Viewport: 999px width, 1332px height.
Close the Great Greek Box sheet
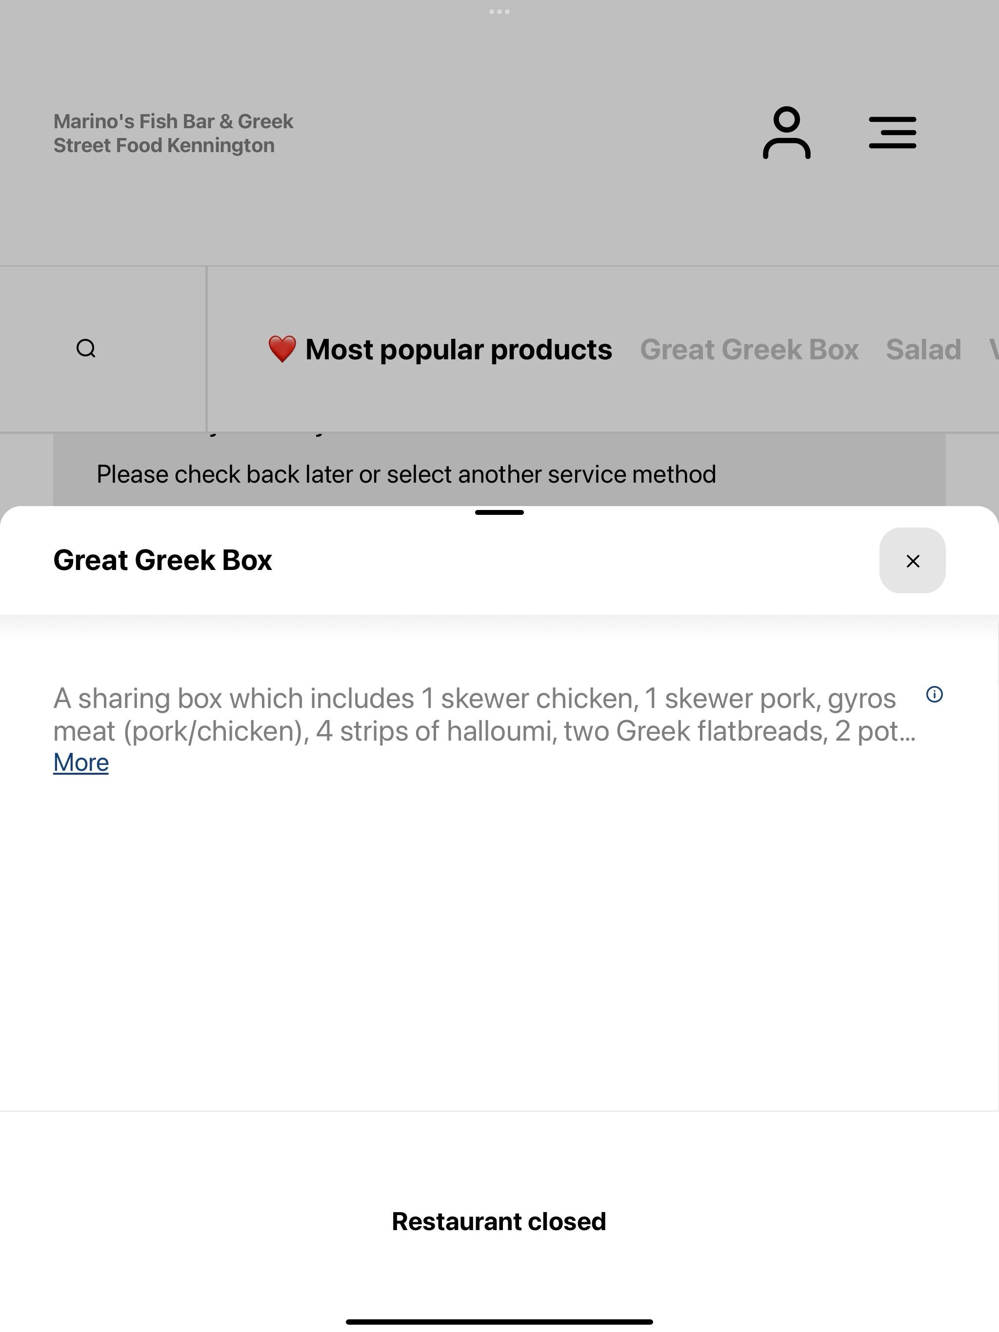(x=912, y=561)
